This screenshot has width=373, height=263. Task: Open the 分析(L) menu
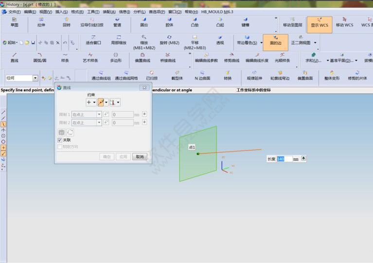[139, 12]
